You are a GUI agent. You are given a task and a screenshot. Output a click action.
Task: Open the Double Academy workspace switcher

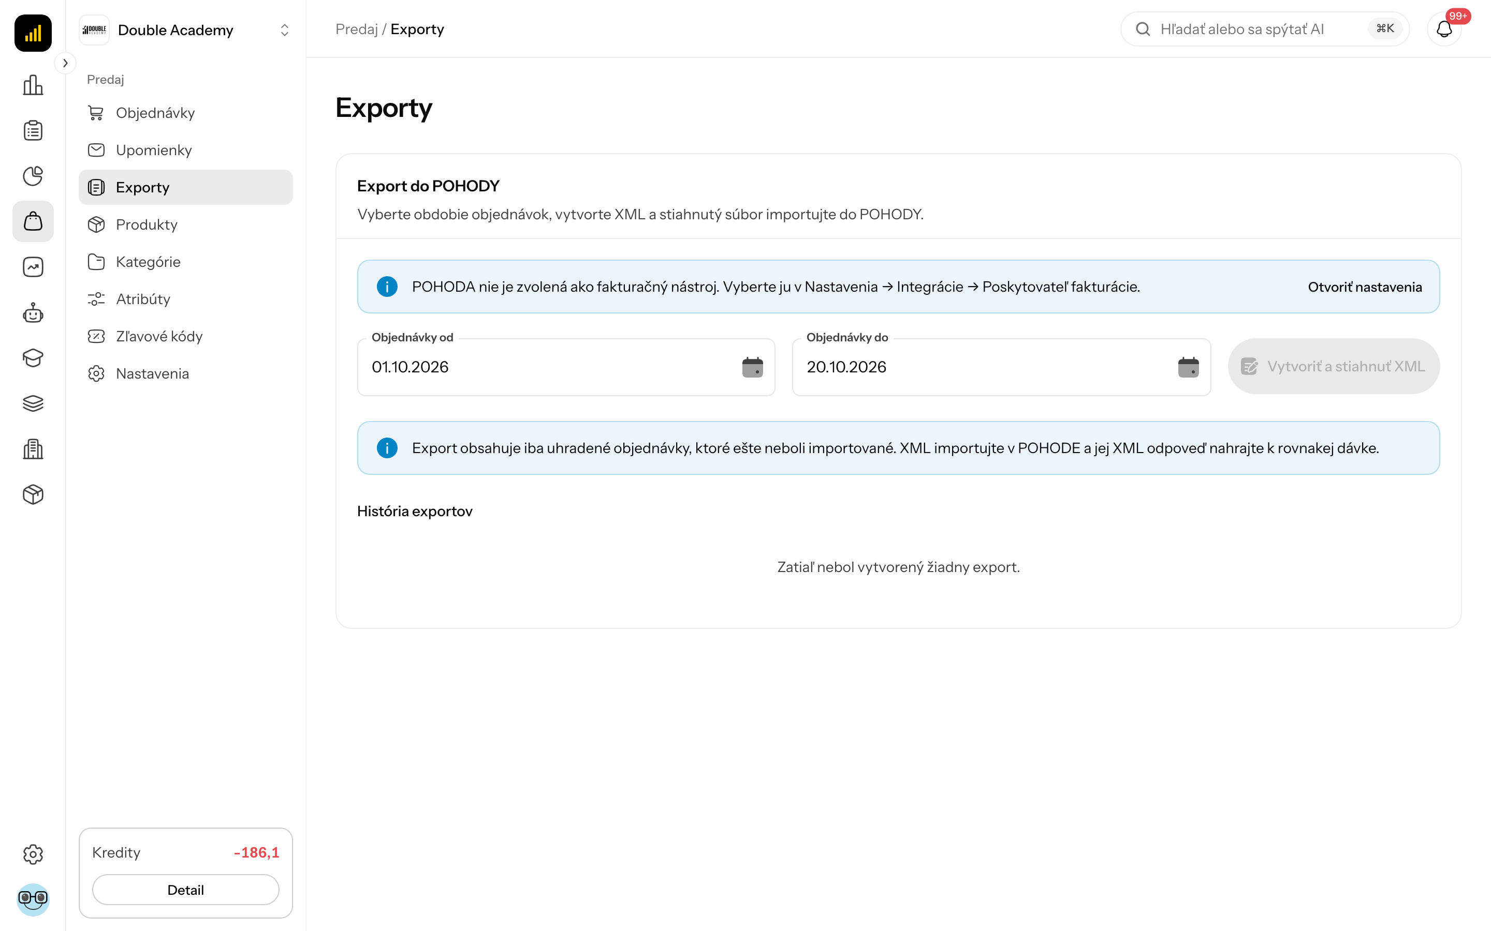tap(185, 29)
